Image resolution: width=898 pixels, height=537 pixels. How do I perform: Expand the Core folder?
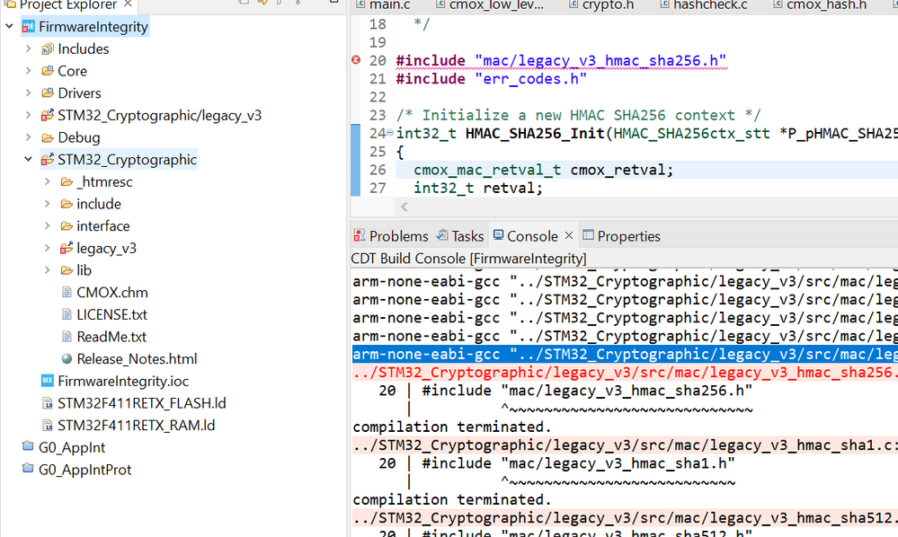pos(28,71)
